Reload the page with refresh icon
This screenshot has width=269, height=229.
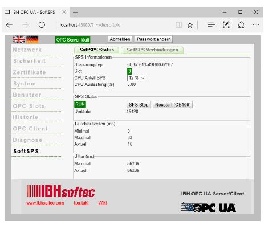(x=42, y=25)
